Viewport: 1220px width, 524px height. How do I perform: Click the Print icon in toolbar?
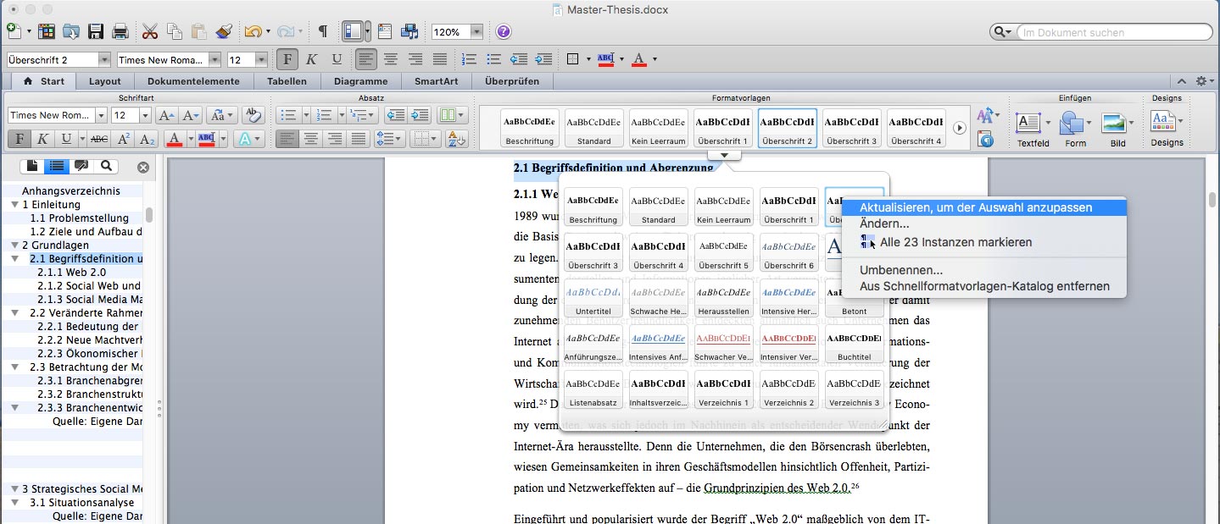click(x=120, y=32)
